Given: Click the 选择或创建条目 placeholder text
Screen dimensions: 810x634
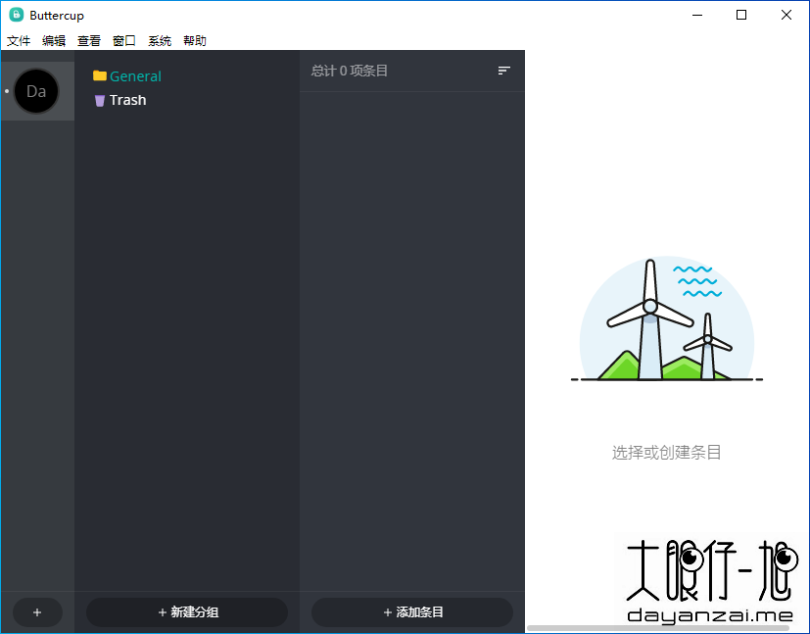Looking at the screenshot, I should pos(666,452).
